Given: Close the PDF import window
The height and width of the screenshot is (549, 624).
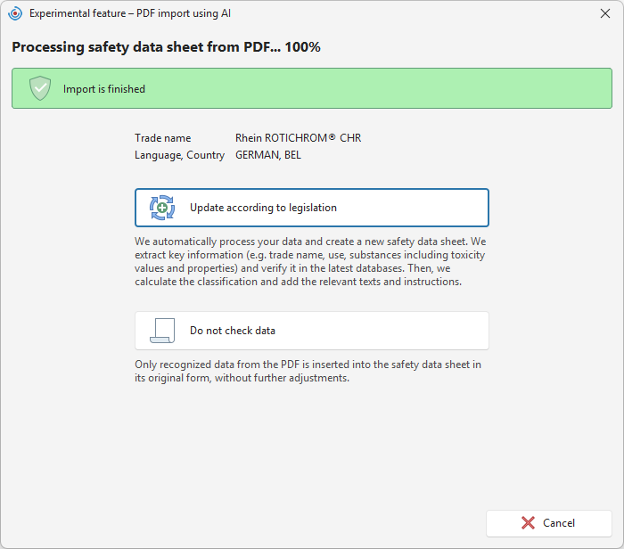Looking at the screenshot, I should point(605,13).
